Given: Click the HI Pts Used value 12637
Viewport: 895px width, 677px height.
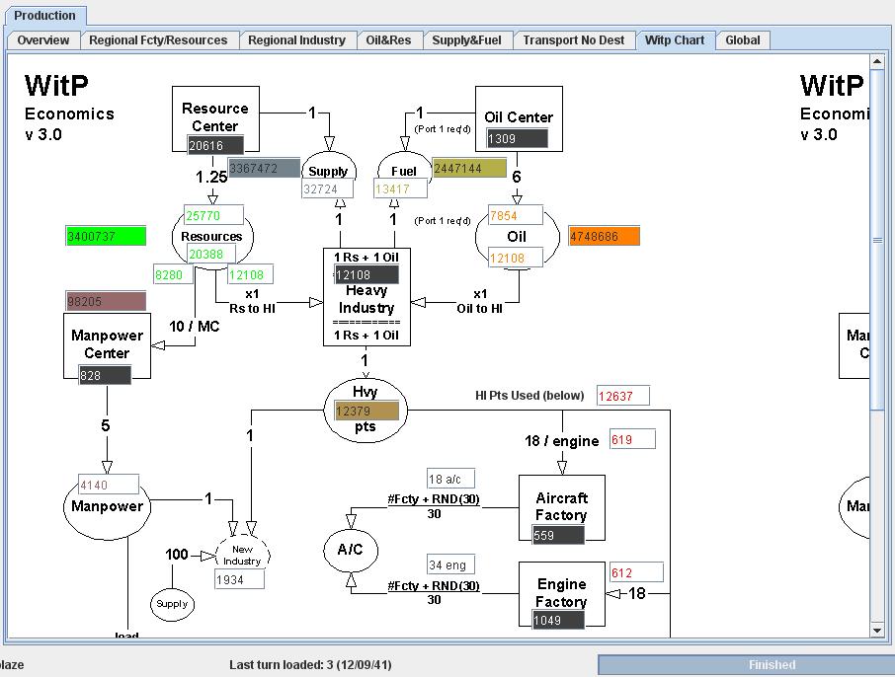Looking at the screenshot, I should [622, 395].
